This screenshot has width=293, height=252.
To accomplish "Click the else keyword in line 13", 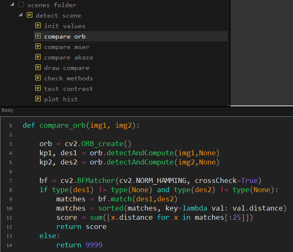I will [x=48, y=236].
